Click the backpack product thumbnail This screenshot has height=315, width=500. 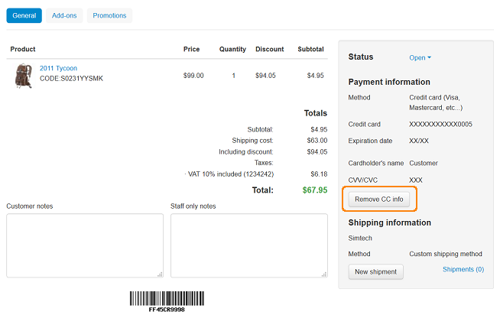point(24,76)
